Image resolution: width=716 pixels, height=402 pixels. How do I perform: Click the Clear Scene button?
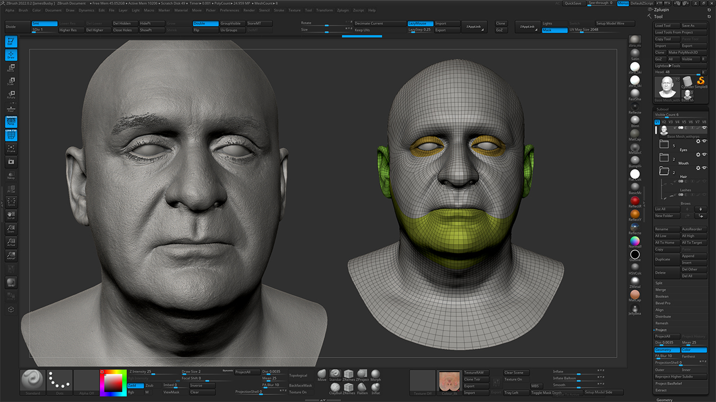pos(517,372)
